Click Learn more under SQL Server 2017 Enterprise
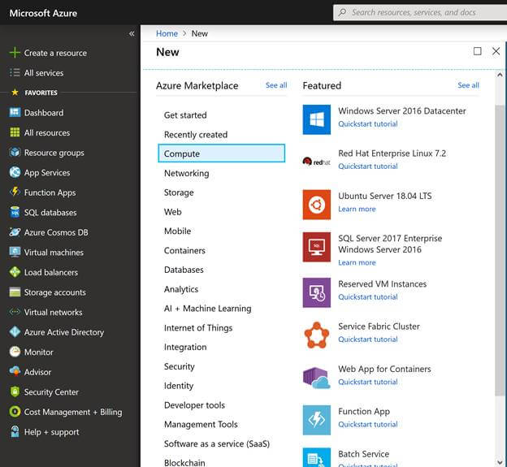 click(x=357, y=262)
